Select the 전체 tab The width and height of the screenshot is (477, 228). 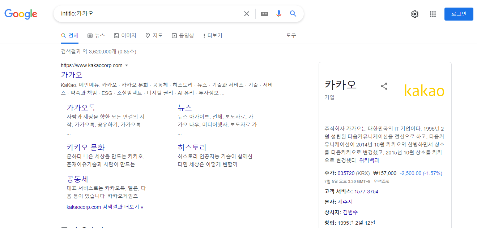pos(70,35)
